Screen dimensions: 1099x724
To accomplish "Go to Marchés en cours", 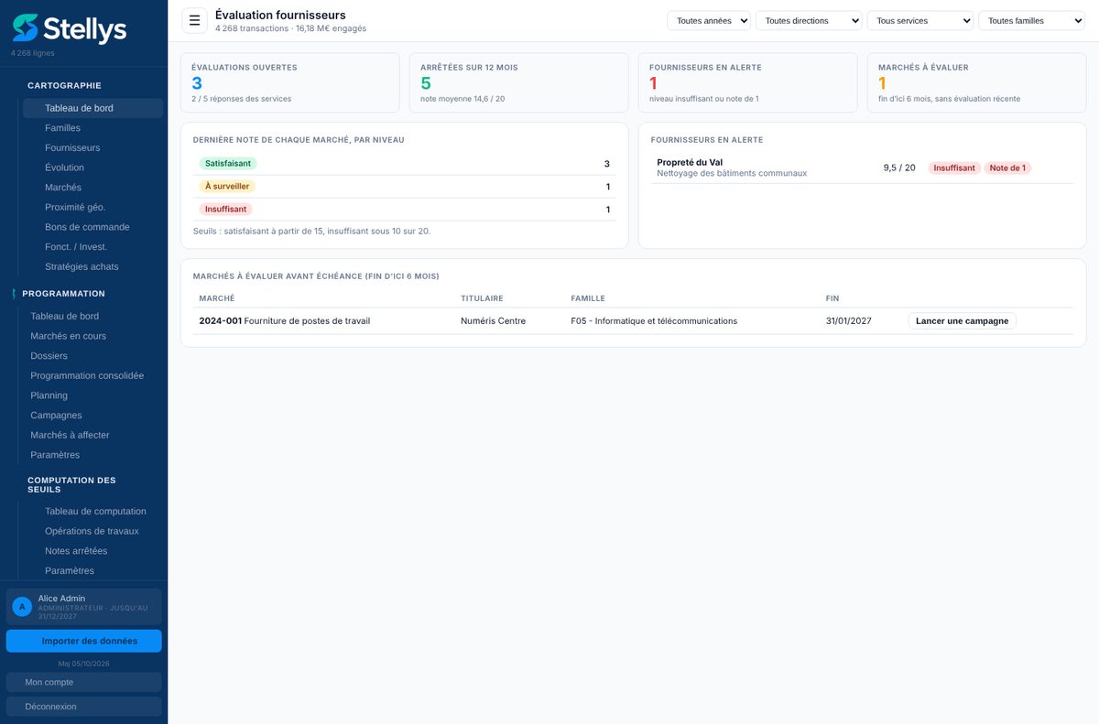I will point(92,336).
